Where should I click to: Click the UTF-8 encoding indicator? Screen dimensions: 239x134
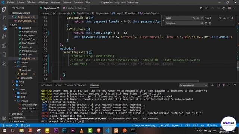coord(187,125)
